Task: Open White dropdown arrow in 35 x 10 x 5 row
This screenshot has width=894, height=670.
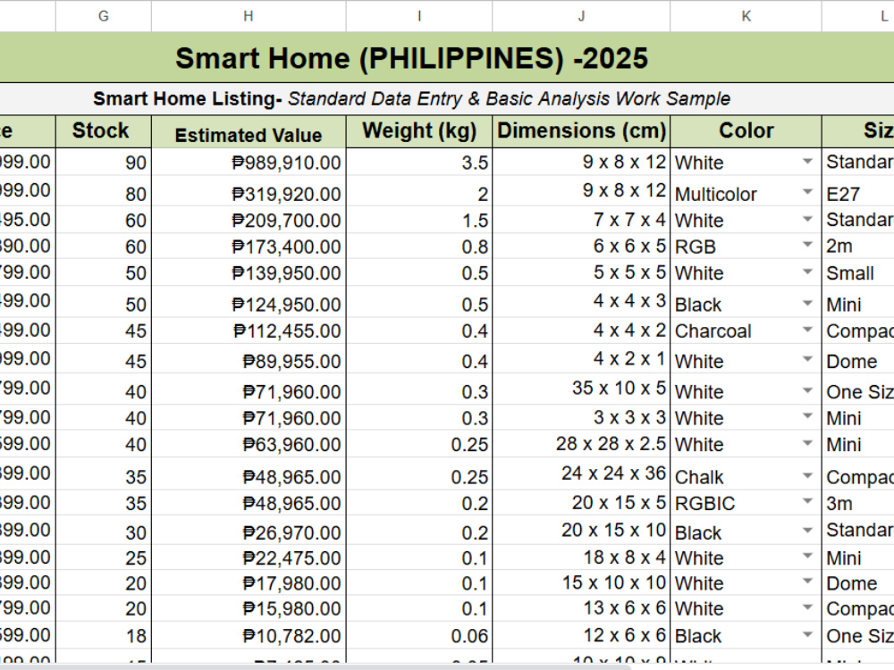Action: tap(807, 390)
